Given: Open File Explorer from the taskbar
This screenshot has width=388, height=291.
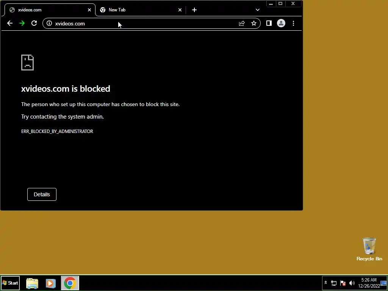Looking at the screenshot, I should (32, 283).
